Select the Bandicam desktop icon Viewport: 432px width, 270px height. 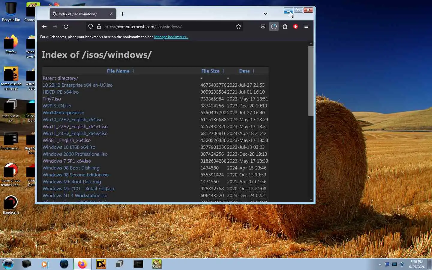coord(11,205)
